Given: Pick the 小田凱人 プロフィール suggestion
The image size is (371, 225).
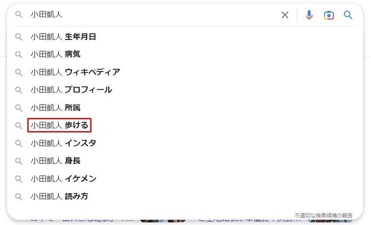Looking at the screenshot, I should click(71, 90).
